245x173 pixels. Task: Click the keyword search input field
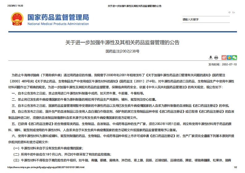[x=209, y=19]
